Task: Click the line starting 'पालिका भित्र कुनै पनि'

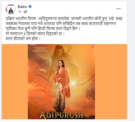Action: click(43, 29)
